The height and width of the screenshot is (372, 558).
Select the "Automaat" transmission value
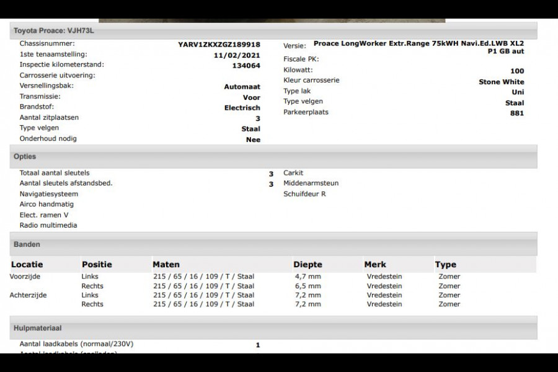click(242, 86)
